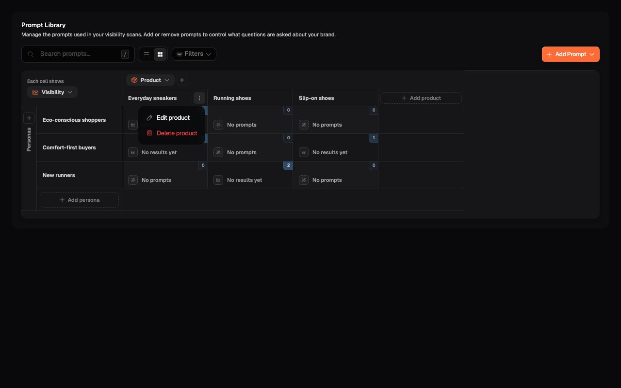
Task: Click the pencil icon beside Edit product
Action: 149,118
